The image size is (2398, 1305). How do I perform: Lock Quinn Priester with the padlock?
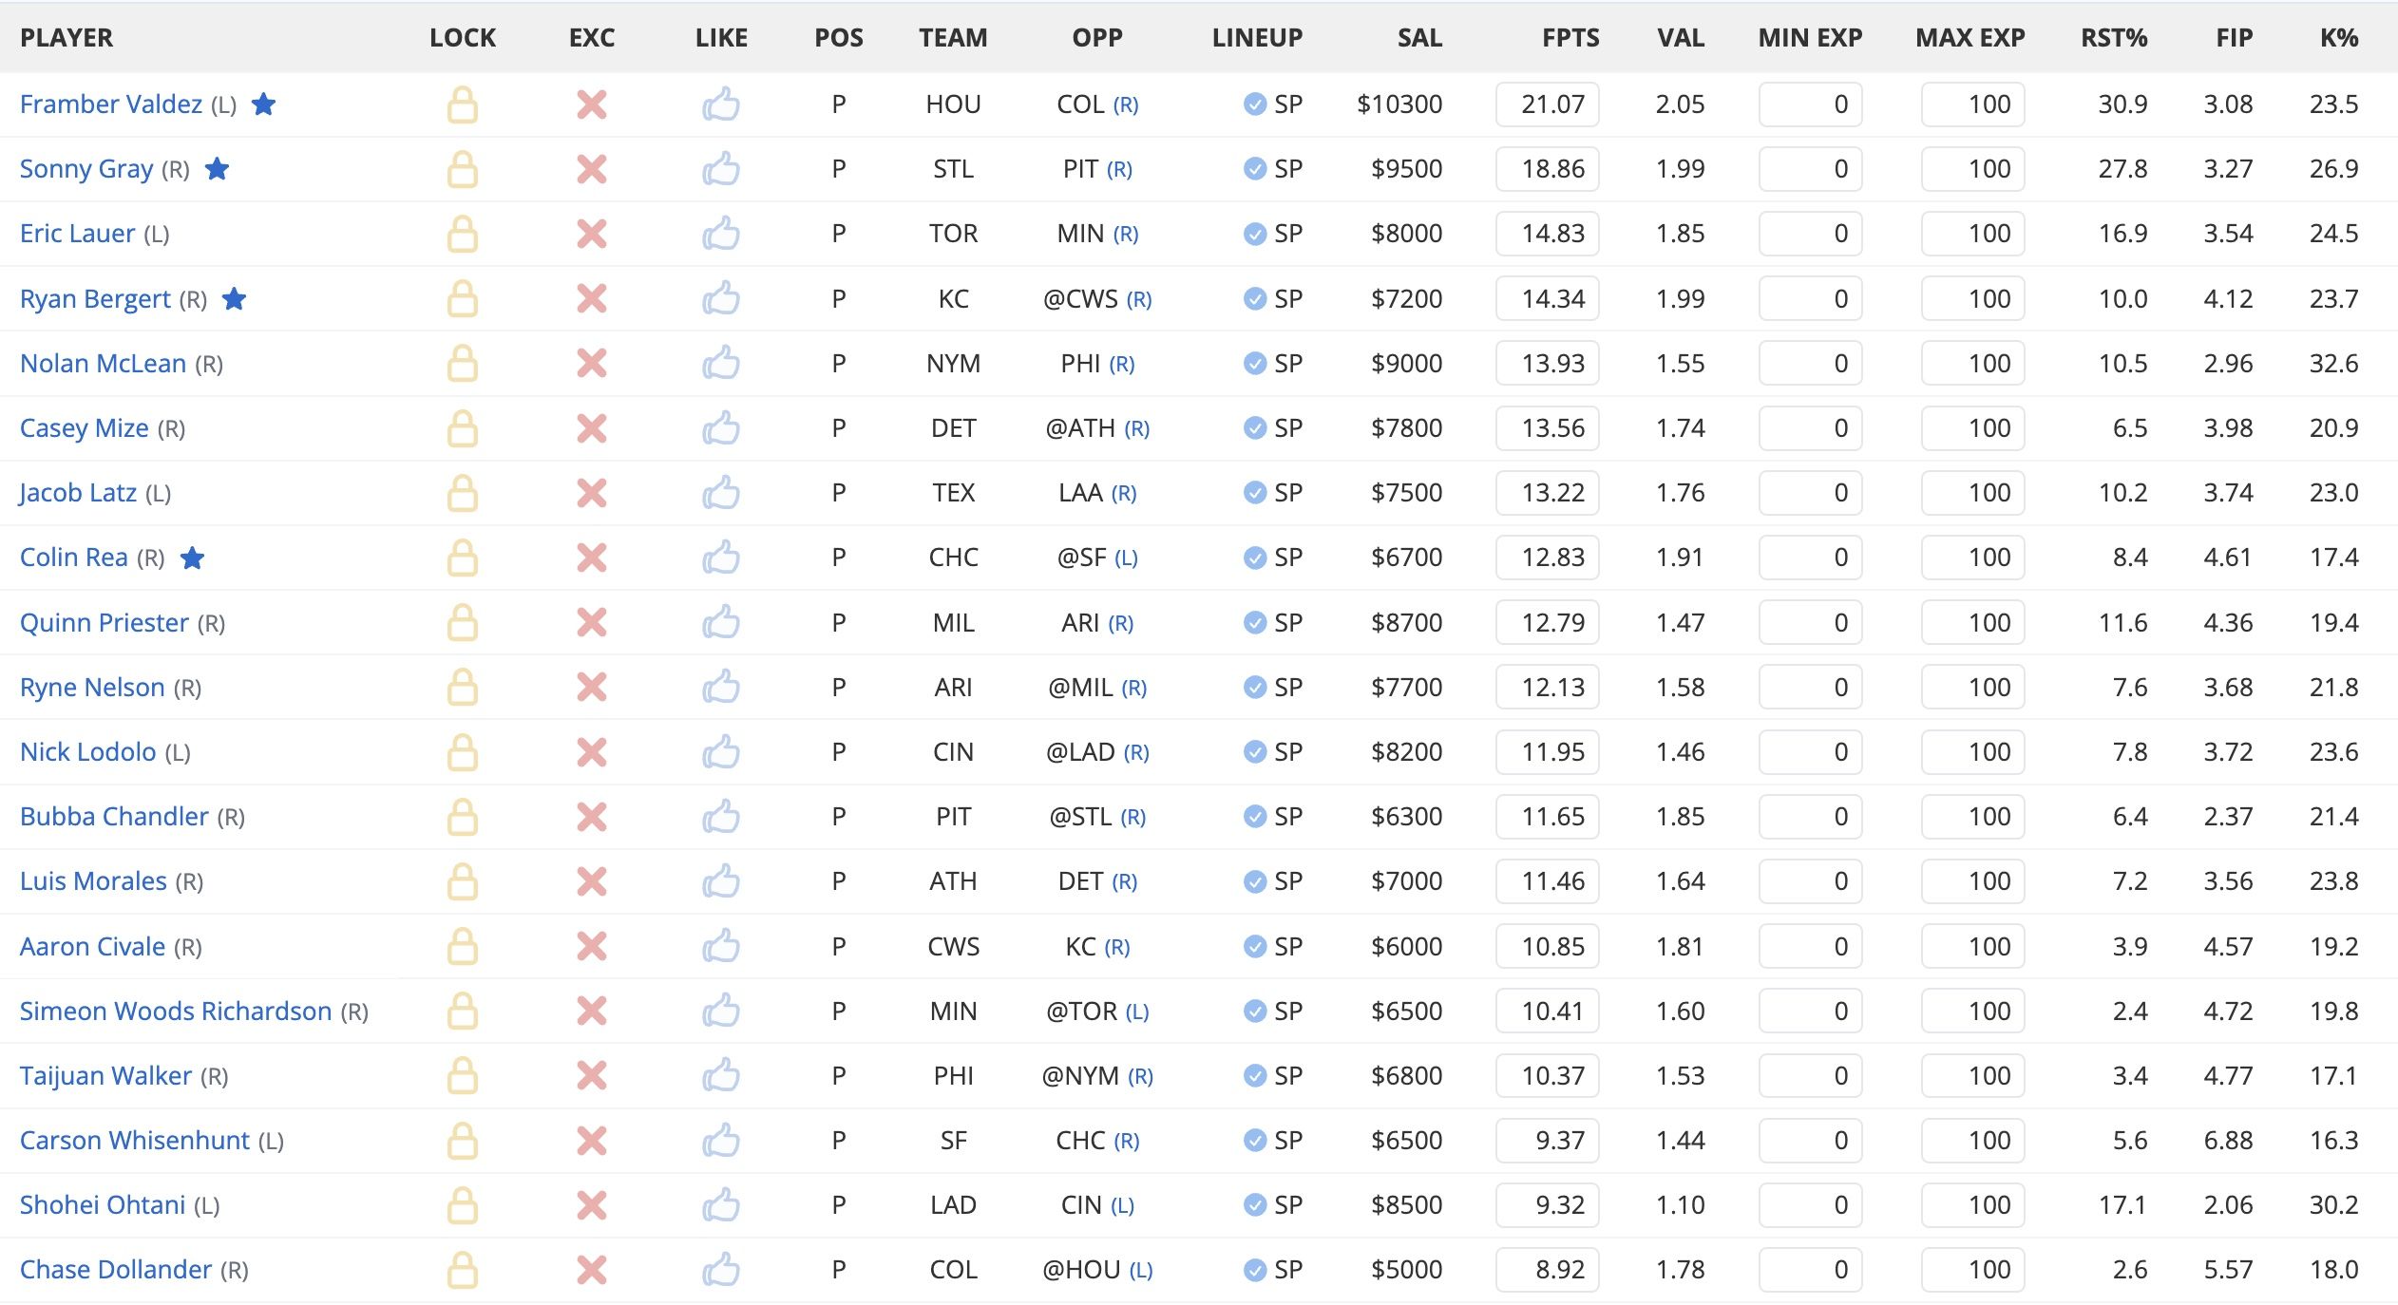[463, 623]
